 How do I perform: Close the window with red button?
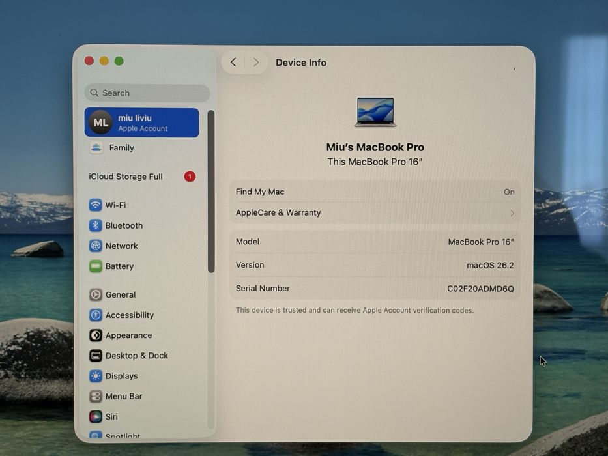pos(89,61)
